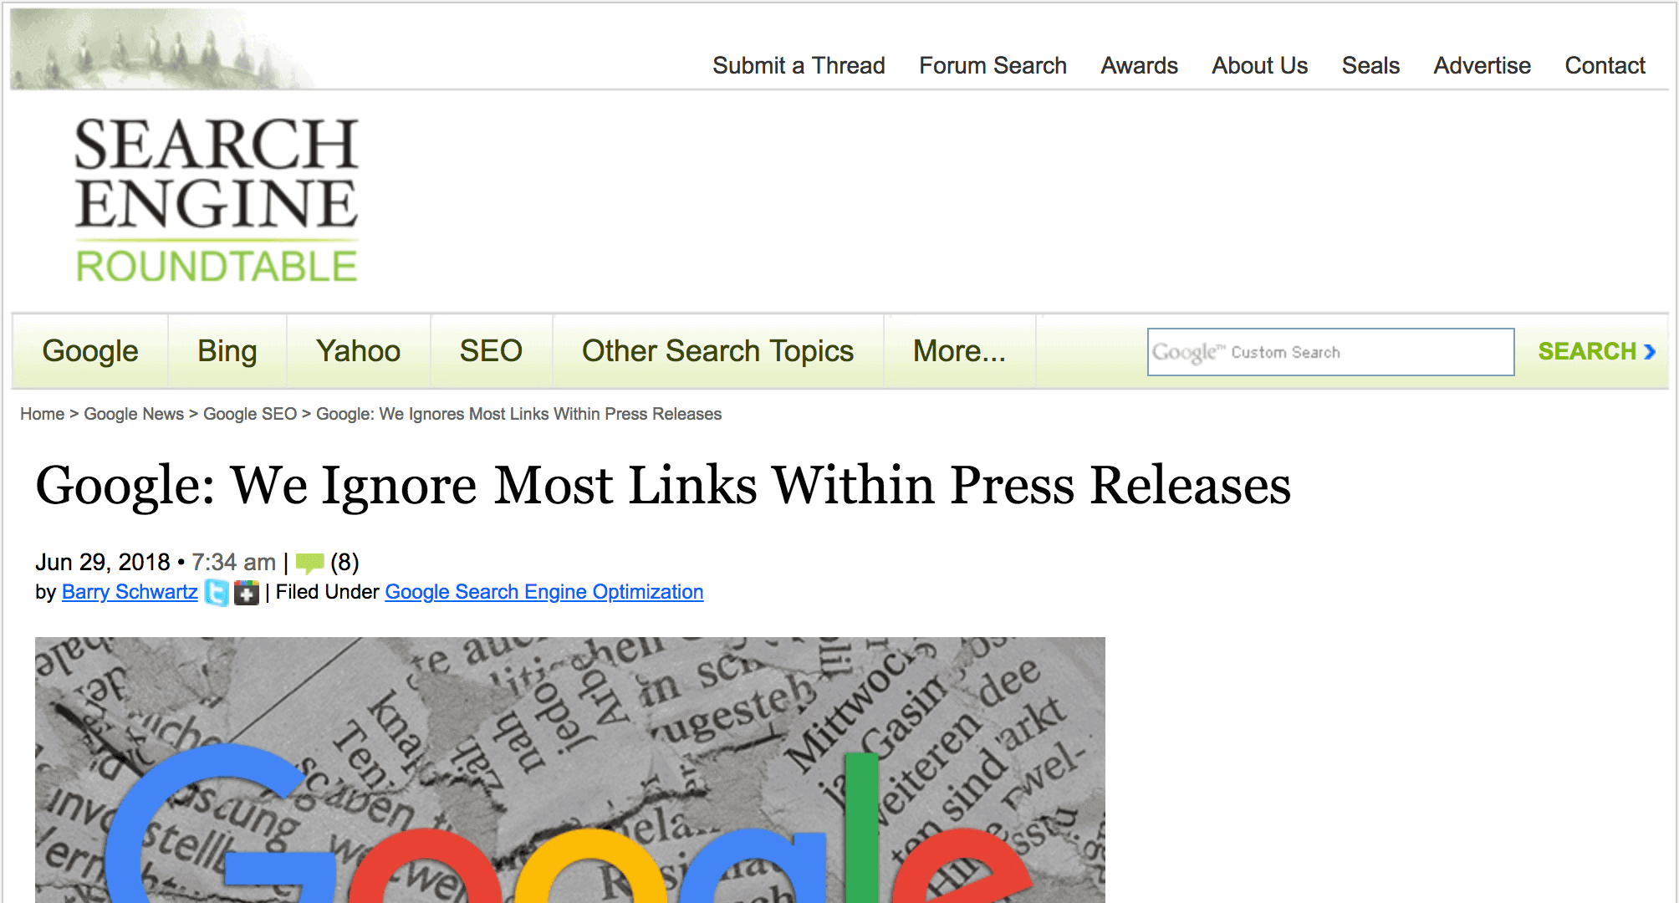The height and width of the screenshot is (903, 1679).
Task: Select the Google category tab
Action: [x=90, y=351]
